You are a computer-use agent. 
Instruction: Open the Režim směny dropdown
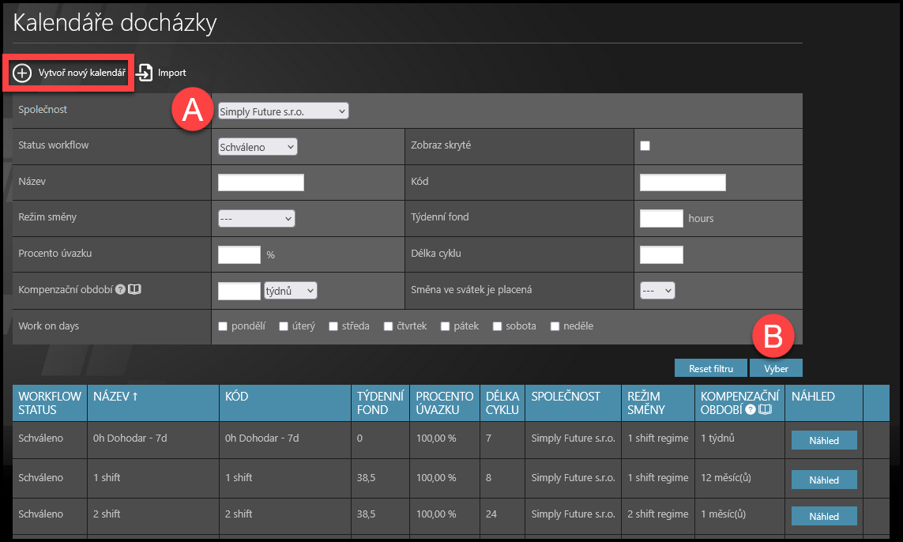pyautogui.click(x=256, y=218)
